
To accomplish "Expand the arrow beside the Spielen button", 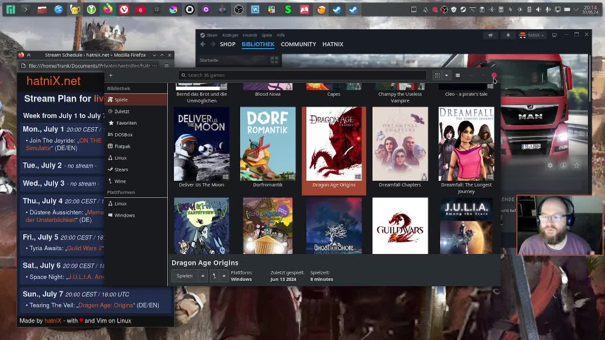I will 203,276.
